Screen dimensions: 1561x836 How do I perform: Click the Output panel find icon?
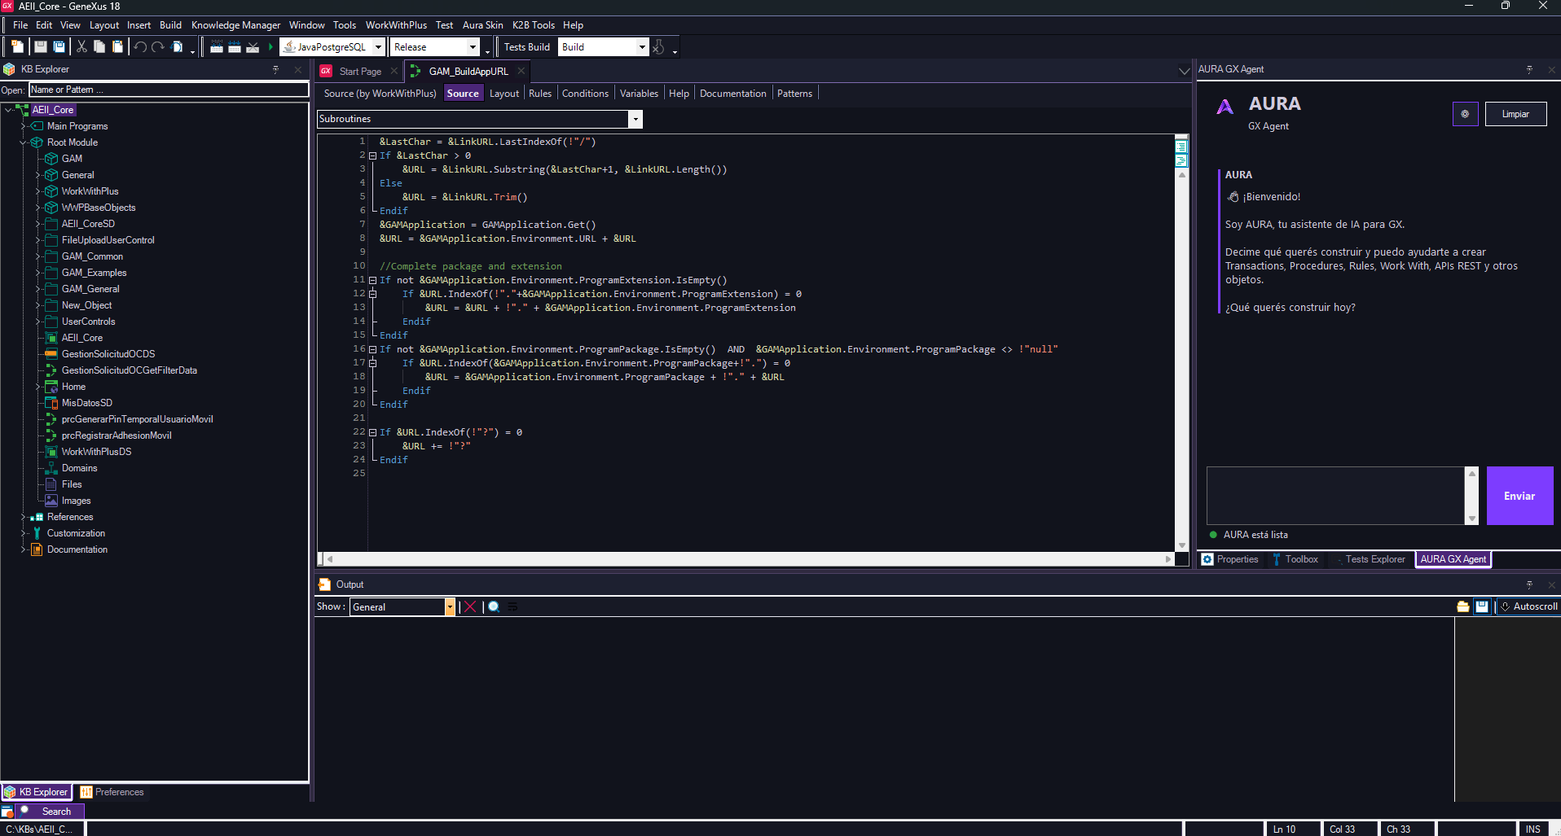pyautogui.click(x=494, y=606)
